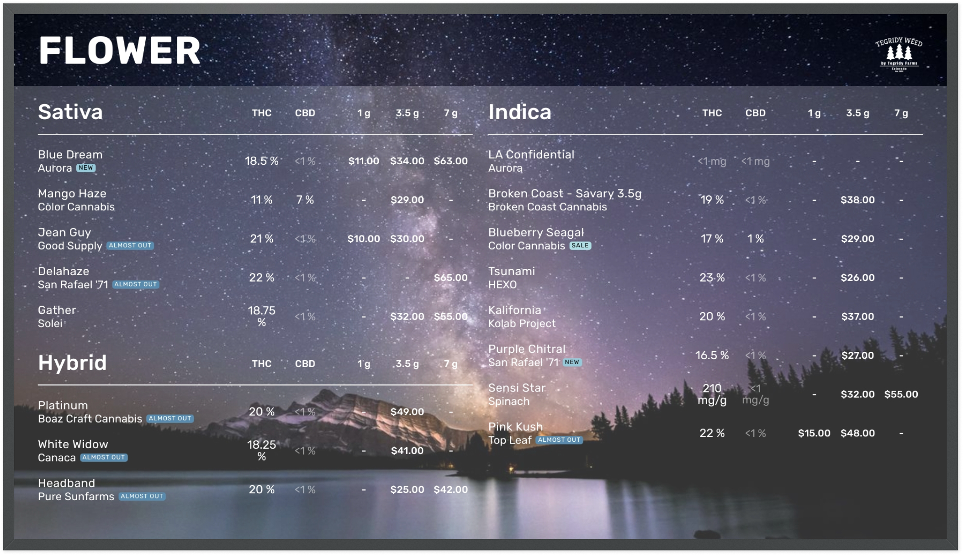Select the Pink Kush product name

click(516, 426)
